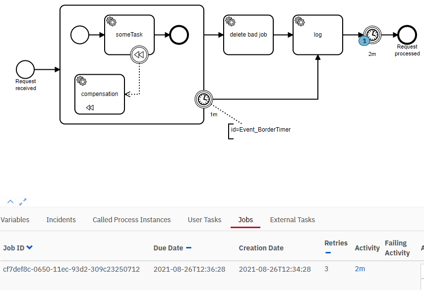Select the someTask service task
The image size is (424, 290).
coord(129,35)
